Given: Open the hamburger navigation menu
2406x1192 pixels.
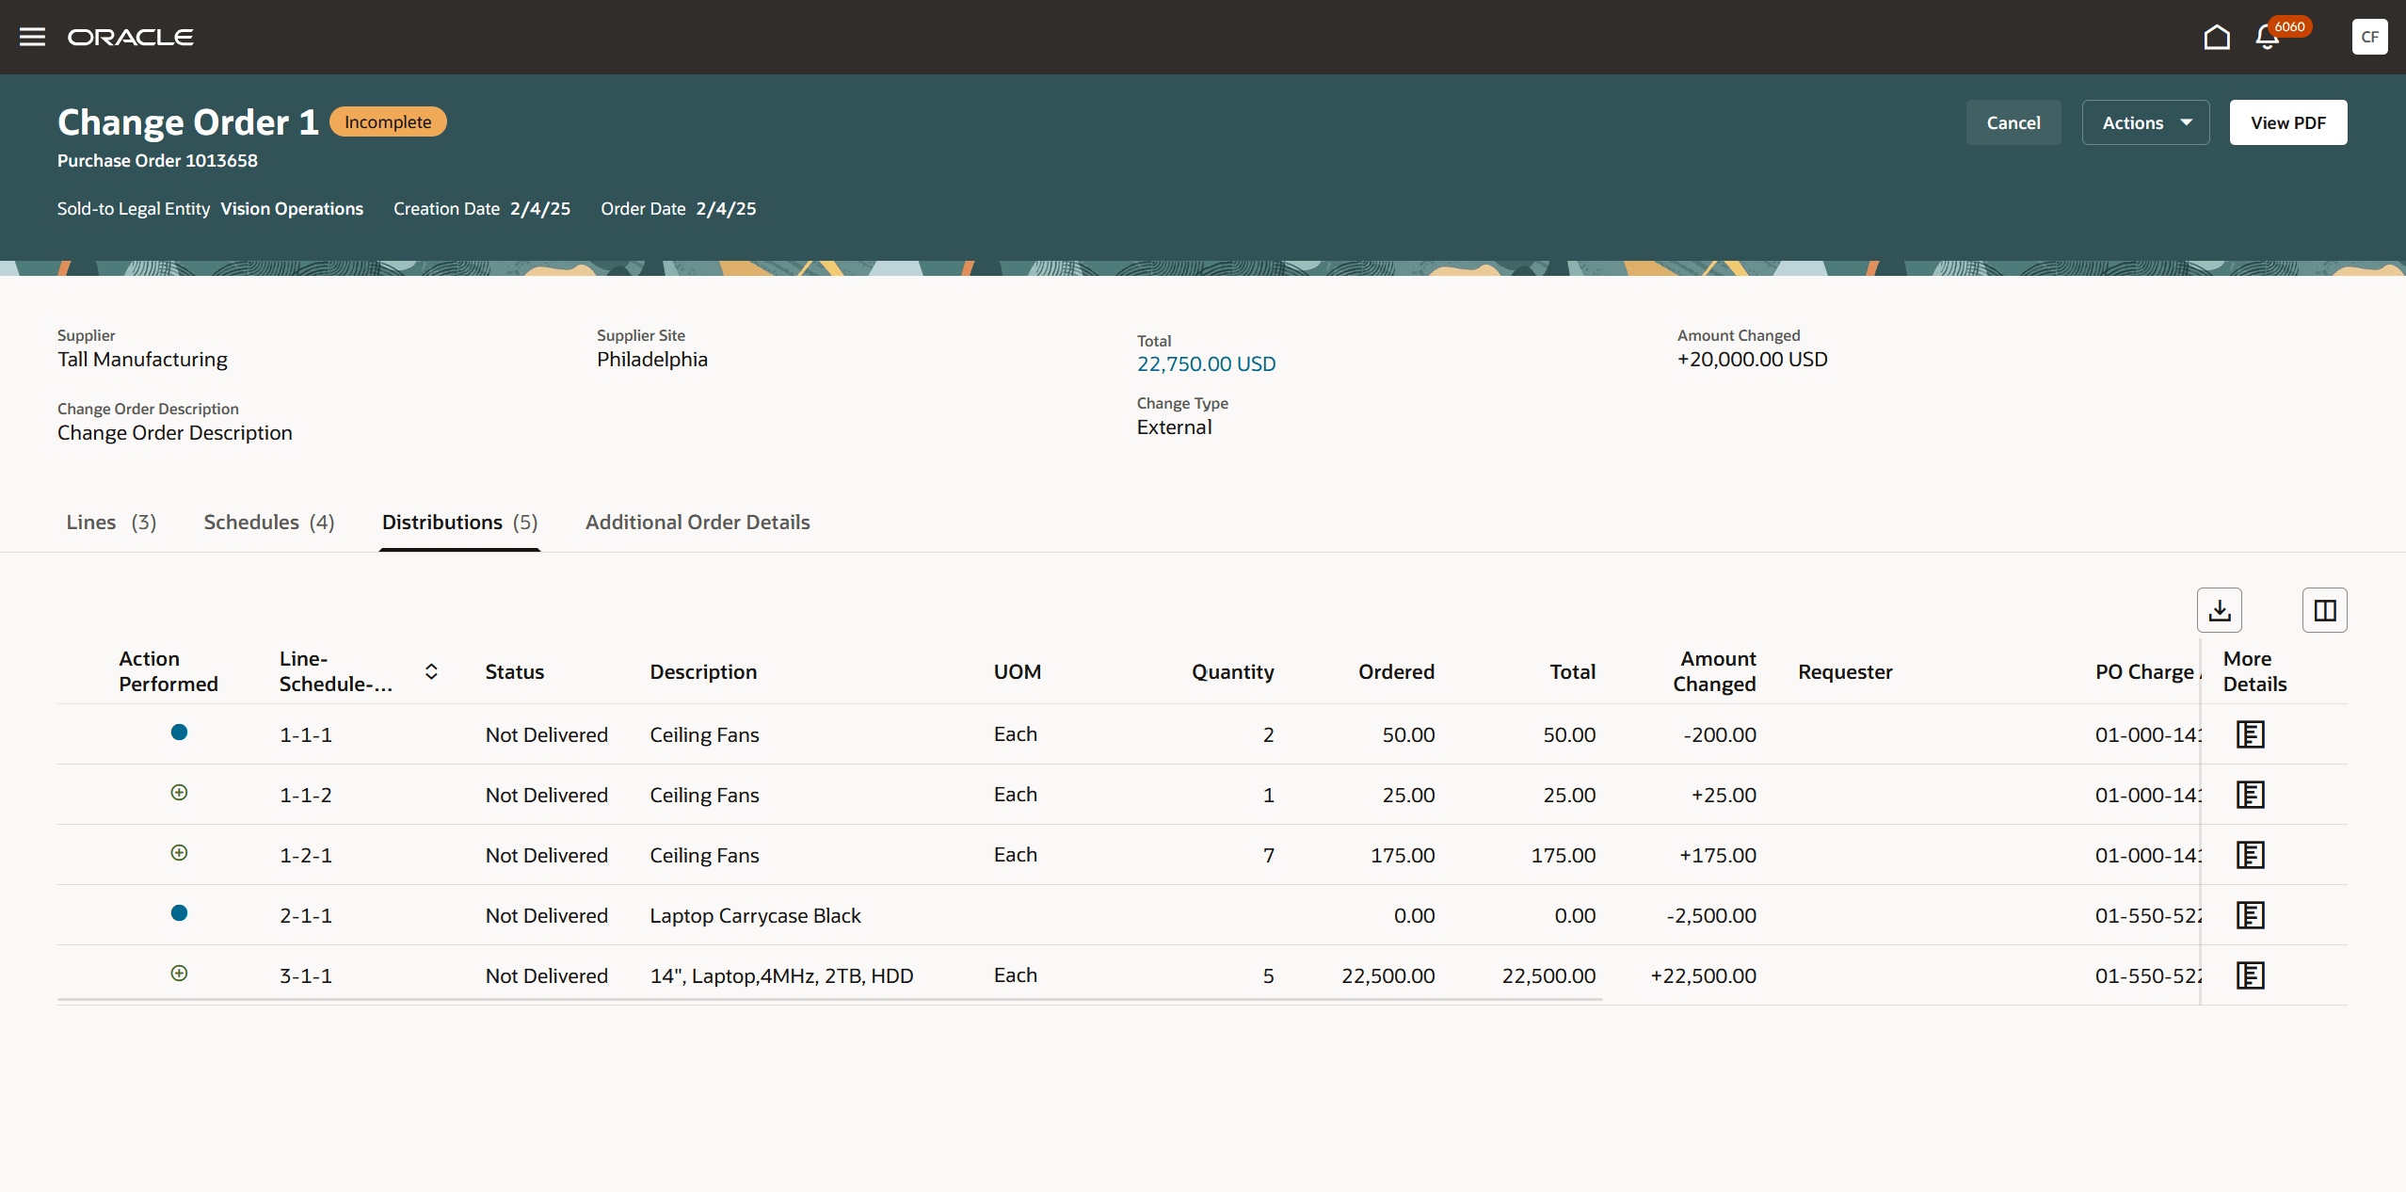Looking at the screenshot, I should coord(32,37).
